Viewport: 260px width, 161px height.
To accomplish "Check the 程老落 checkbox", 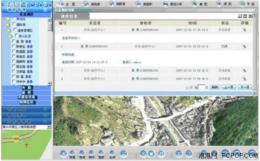I will pos(14,66).
